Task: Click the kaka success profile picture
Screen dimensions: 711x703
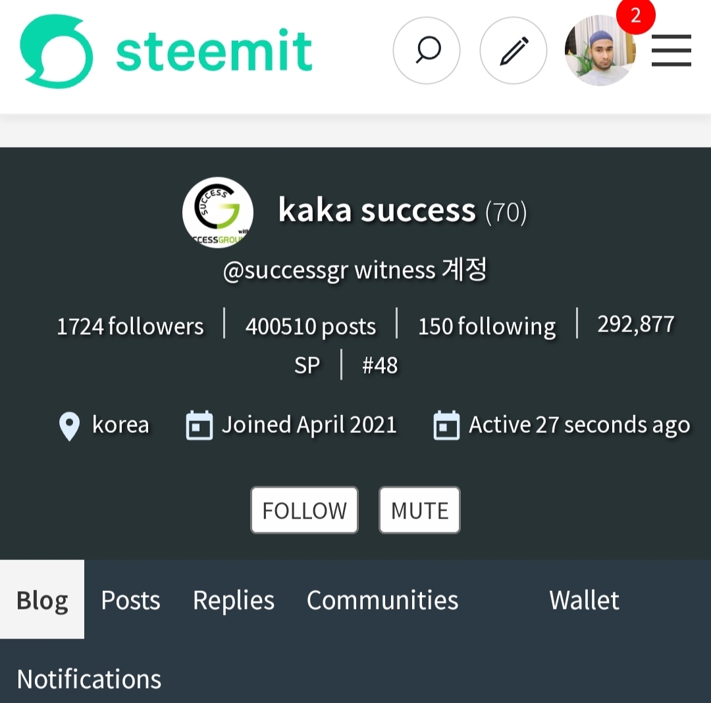Action: point(218,212)
